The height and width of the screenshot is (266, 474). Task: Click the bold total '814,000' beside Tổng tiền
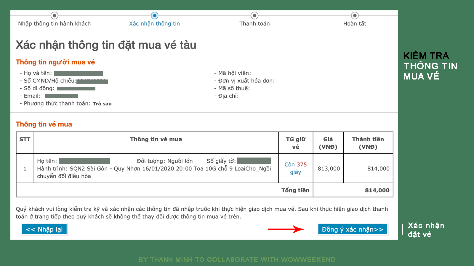tap(377, 190)
